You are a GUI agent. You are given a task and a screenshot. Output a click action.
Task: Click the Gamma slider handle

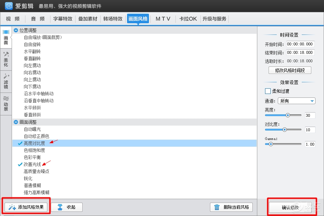[271, 144]
